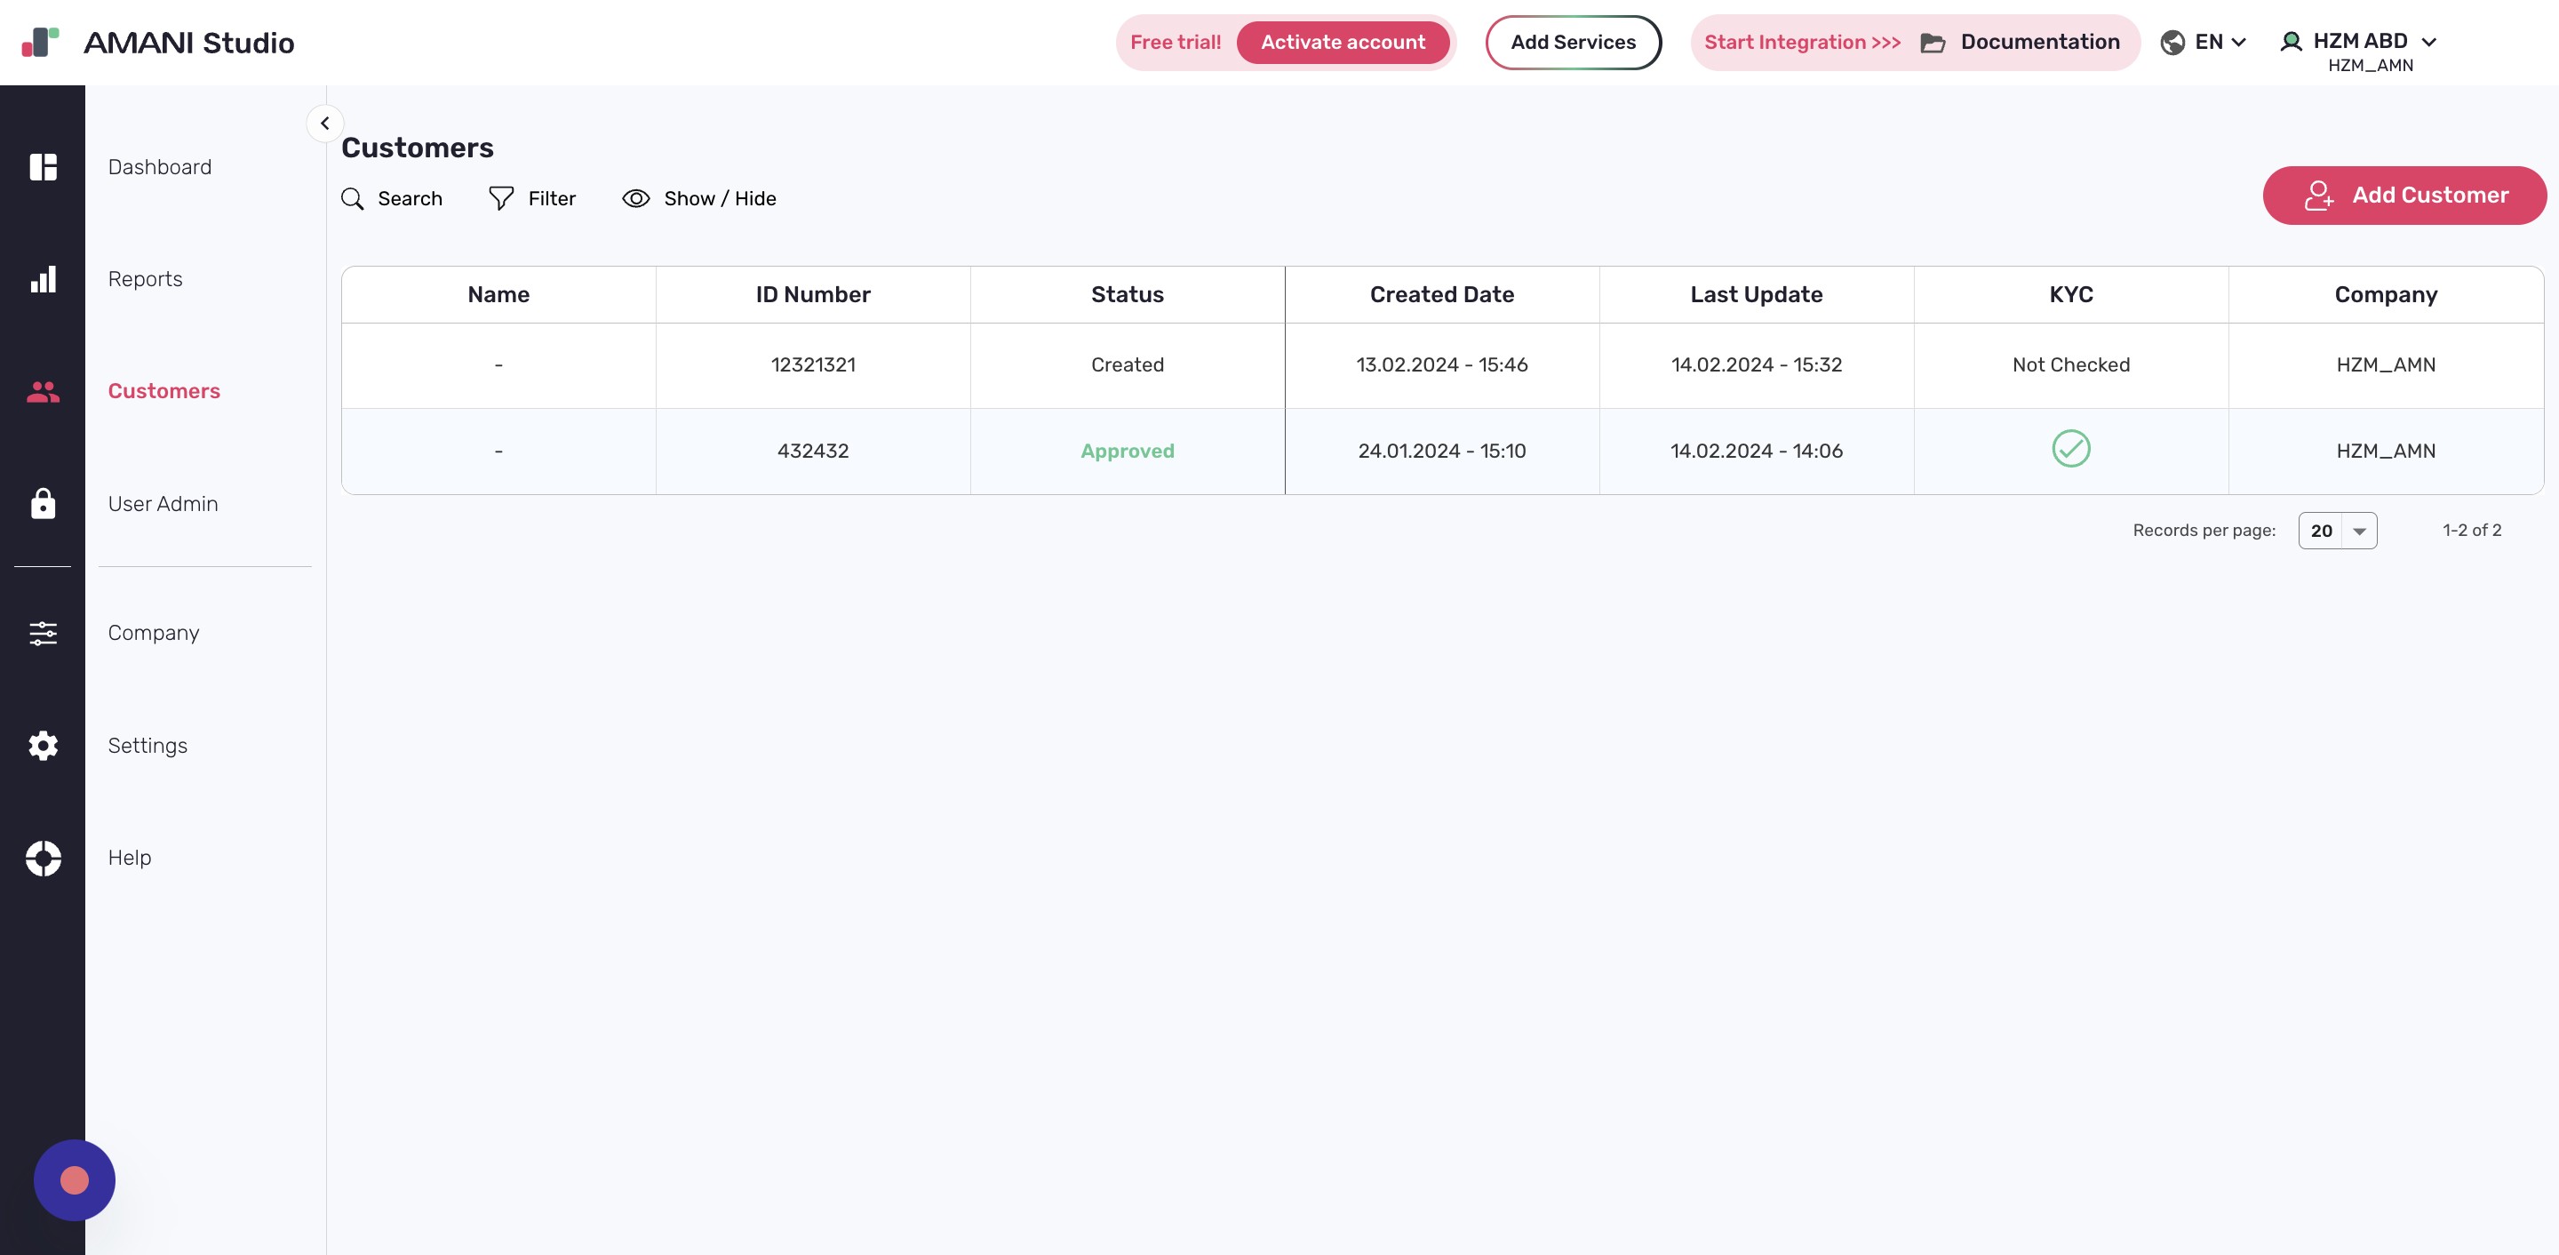Click the green KYC check mark
The image size is (2559, 1255).
2070,449
